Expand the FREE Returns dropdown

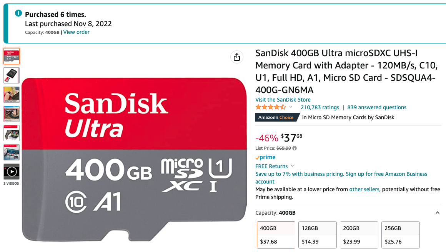tap(293, 166)
